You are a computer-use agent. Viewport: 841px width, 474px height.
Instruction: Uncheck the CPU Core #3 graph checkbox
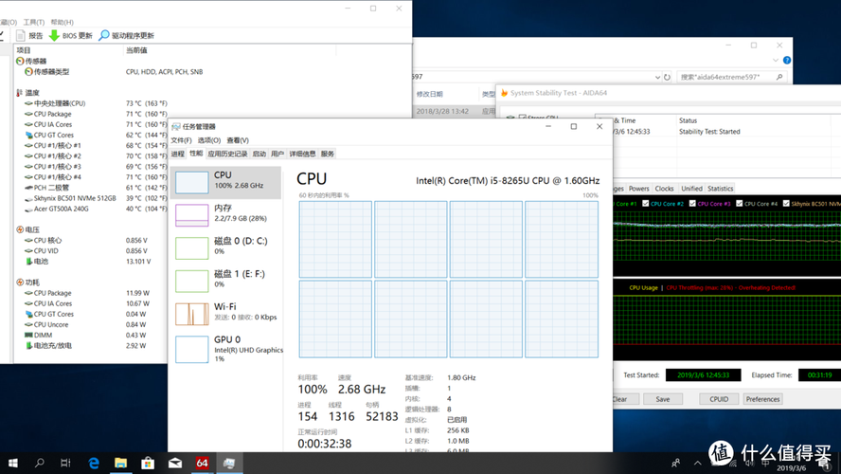692,203
